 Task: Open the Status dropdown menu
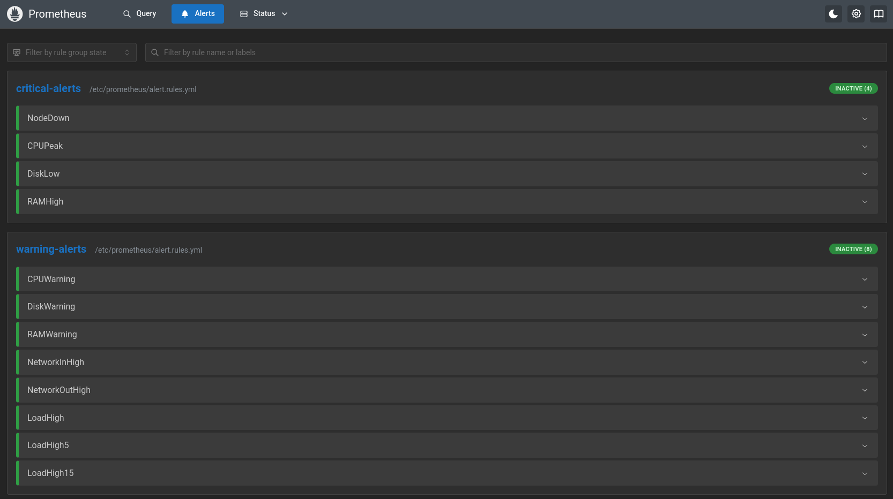264,14
